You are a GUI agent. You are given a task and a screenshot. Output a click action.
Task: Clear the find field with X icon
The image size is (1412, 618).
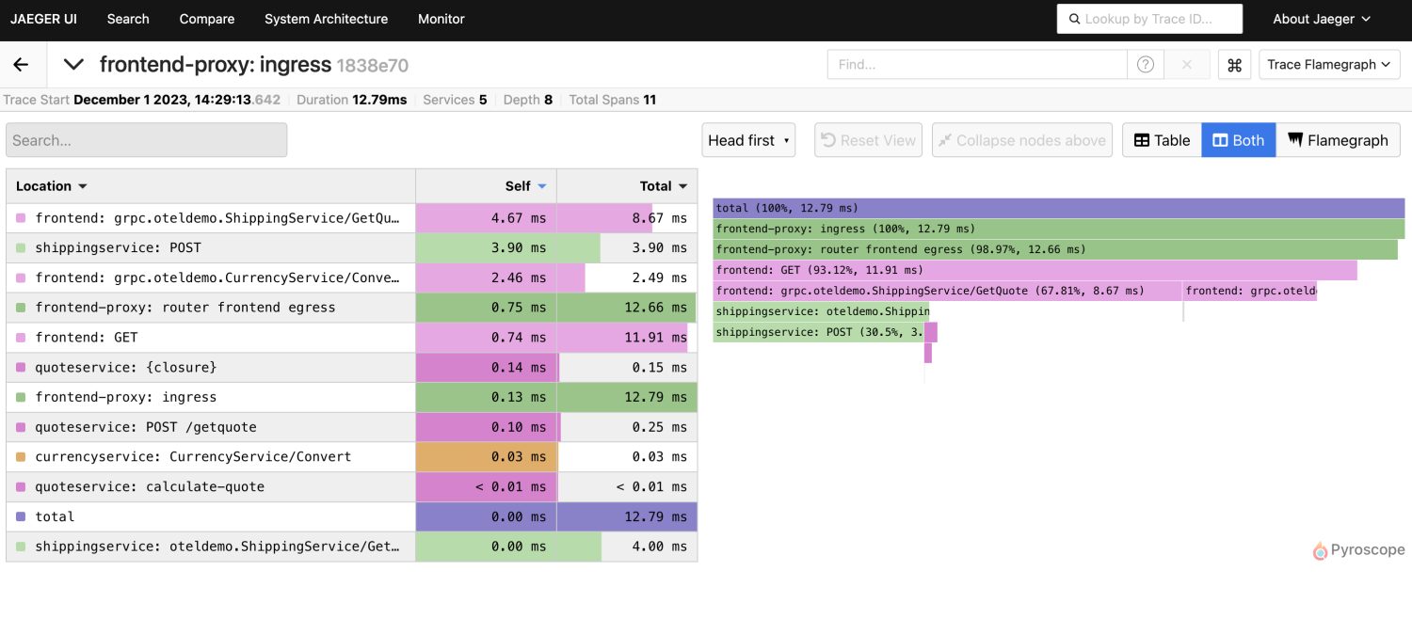click(x=1187, y=65)
